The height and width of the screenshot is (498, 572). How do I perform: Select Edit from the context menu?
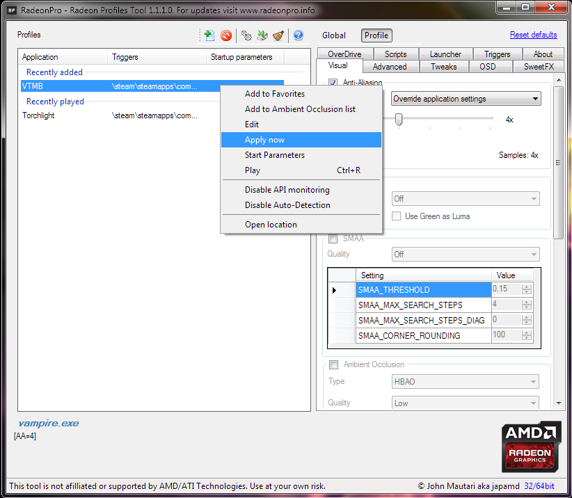[252, 124]
